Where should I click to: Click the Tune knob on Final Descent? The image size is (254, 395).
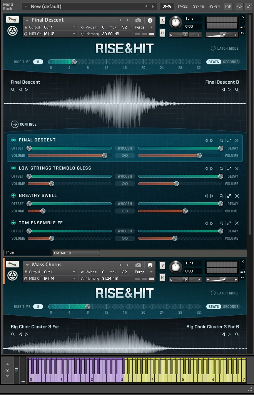175,22
